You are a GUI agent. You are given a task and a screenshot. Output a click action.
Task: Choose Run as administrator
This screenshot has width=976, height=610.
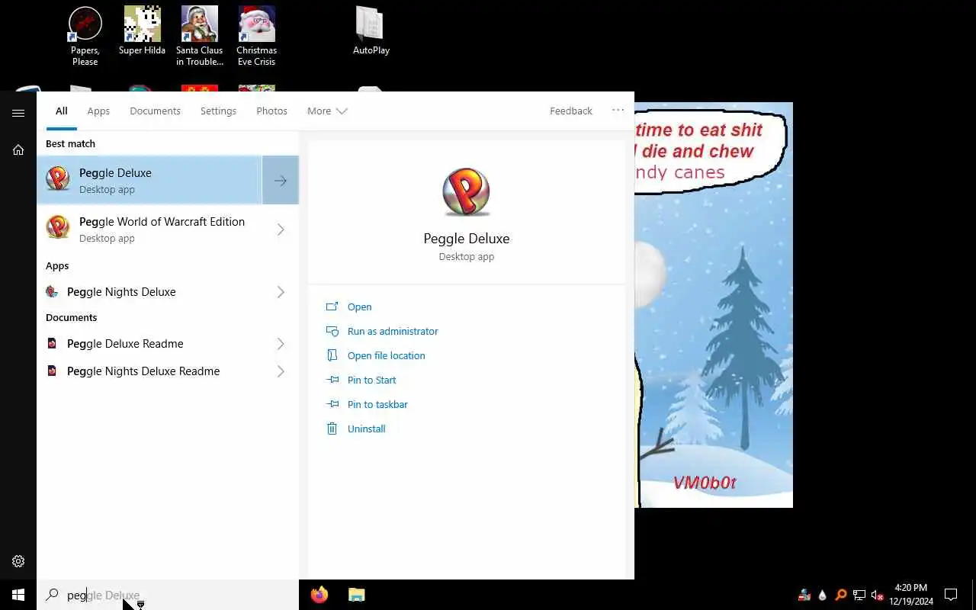(382, 332)
